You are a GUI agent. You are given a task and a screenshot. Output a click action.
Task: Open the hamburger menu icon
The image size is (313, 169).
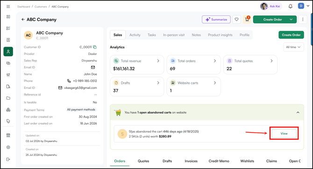pyautogui.click(x=8, y=7)
